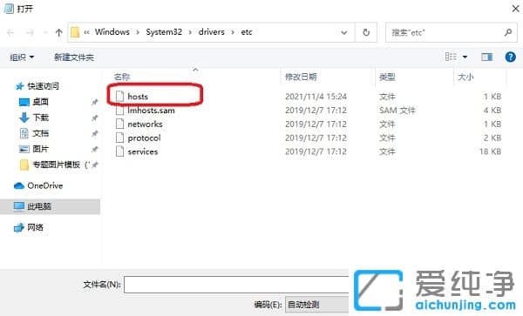Click the 18 KB size cell
Image resolution: width=523 pixels, height=316 pixels.
490,151
